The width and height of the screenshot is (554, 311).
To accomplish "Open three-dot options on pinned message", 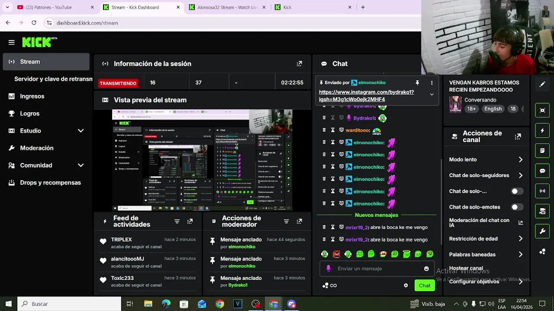I will point(432,83).
